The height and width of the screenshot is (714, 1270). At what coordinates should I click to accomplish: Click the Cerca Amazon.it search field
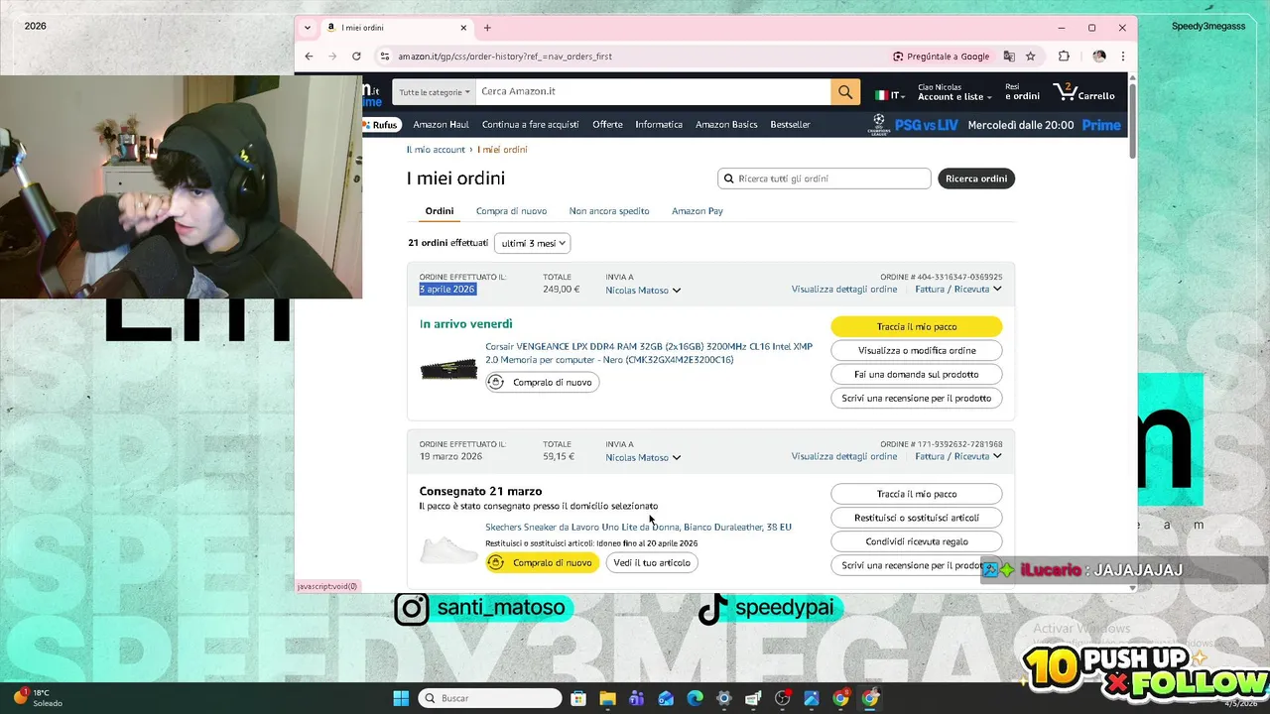pyautogui.click(x=654, y=91)
